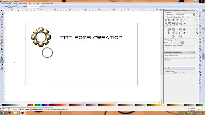
Task: Toggle snapping button at top right
Action: click(203, 11)
